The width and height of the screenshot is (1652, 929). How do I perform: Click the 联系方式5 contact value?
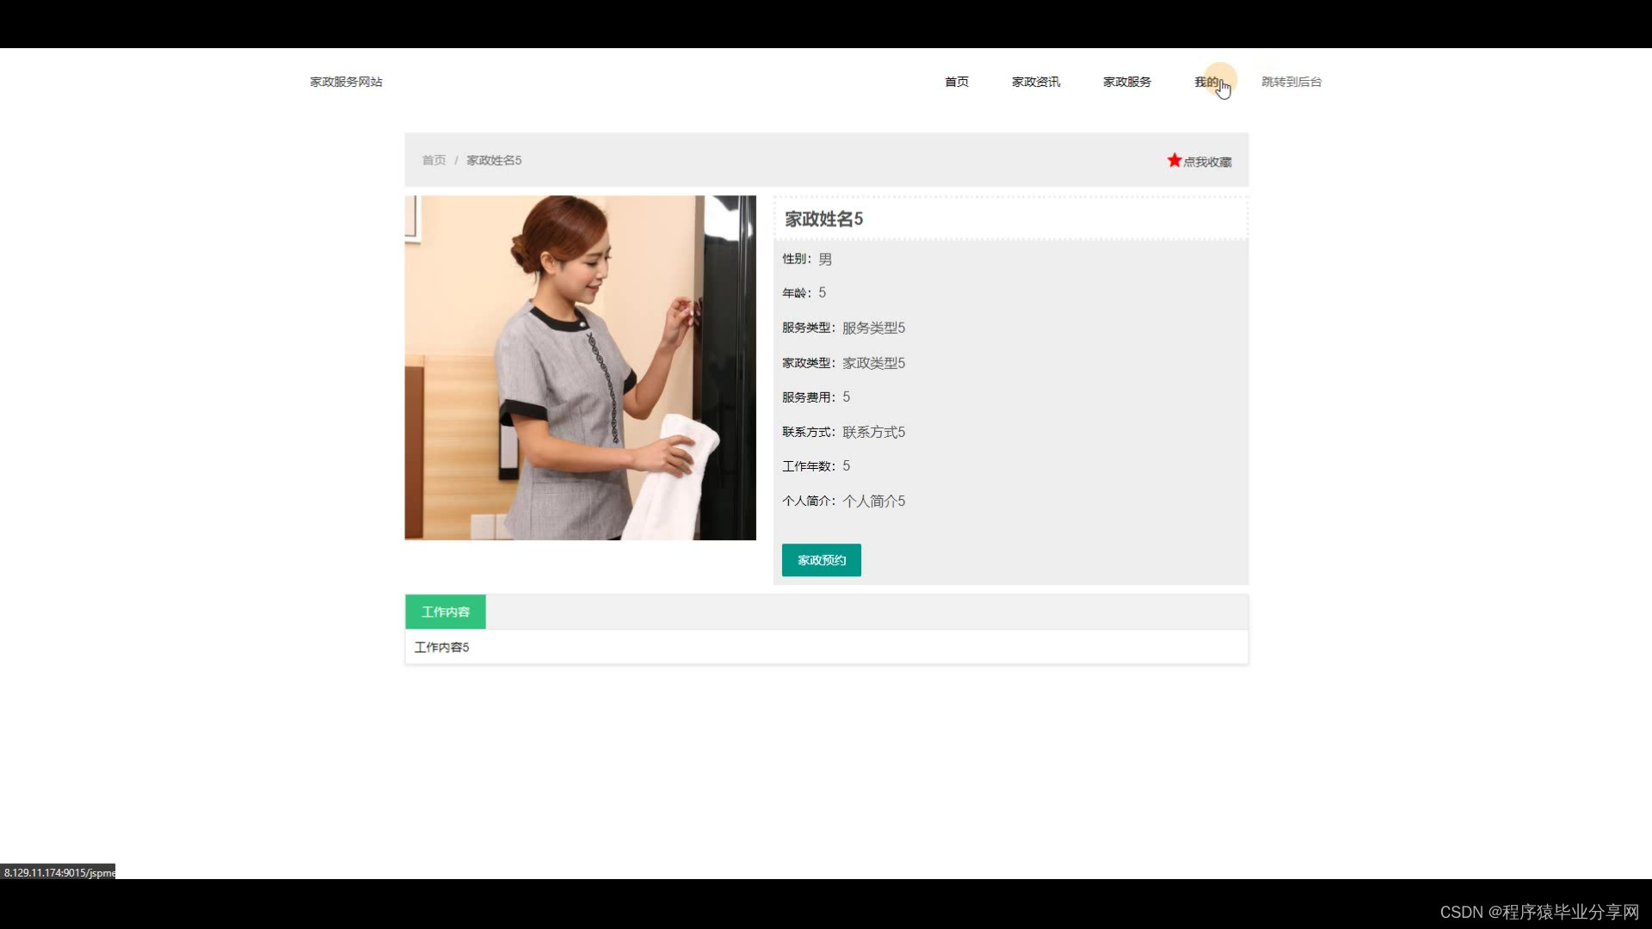coord(873,432)
